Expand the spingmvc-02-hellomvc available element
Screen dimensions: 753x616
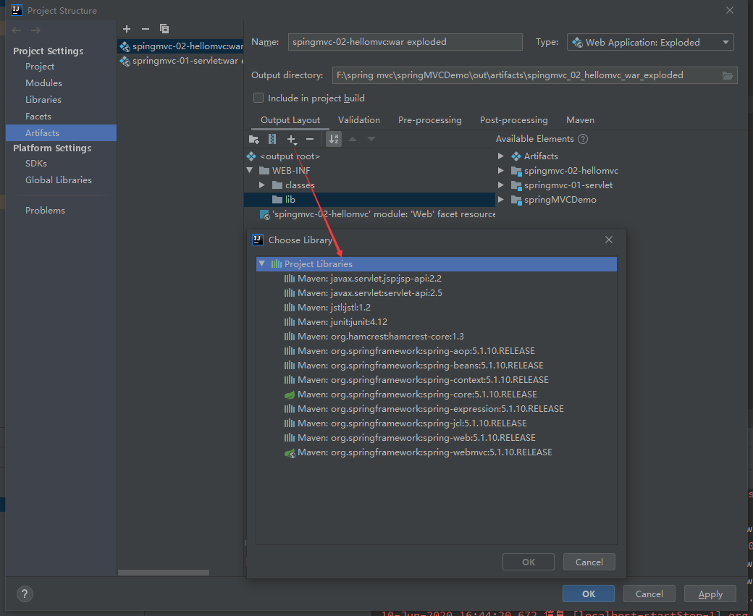(x=501, y=170)
